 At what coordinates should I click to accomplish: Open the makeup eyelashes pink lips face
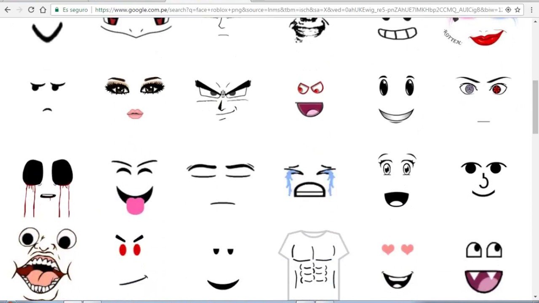click(x=135, y=98)
